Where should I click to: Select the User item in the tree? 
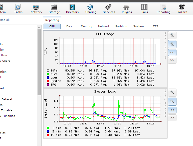pyautogui.click(x=4, y=55)
